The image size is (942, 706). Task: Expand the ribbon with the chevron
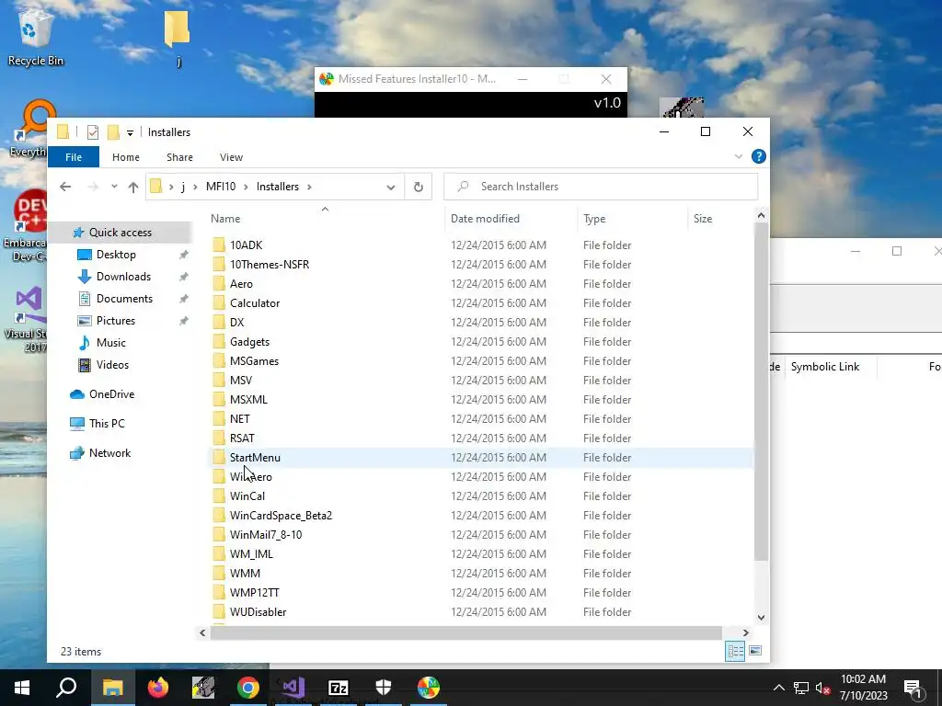coord(739,156)
